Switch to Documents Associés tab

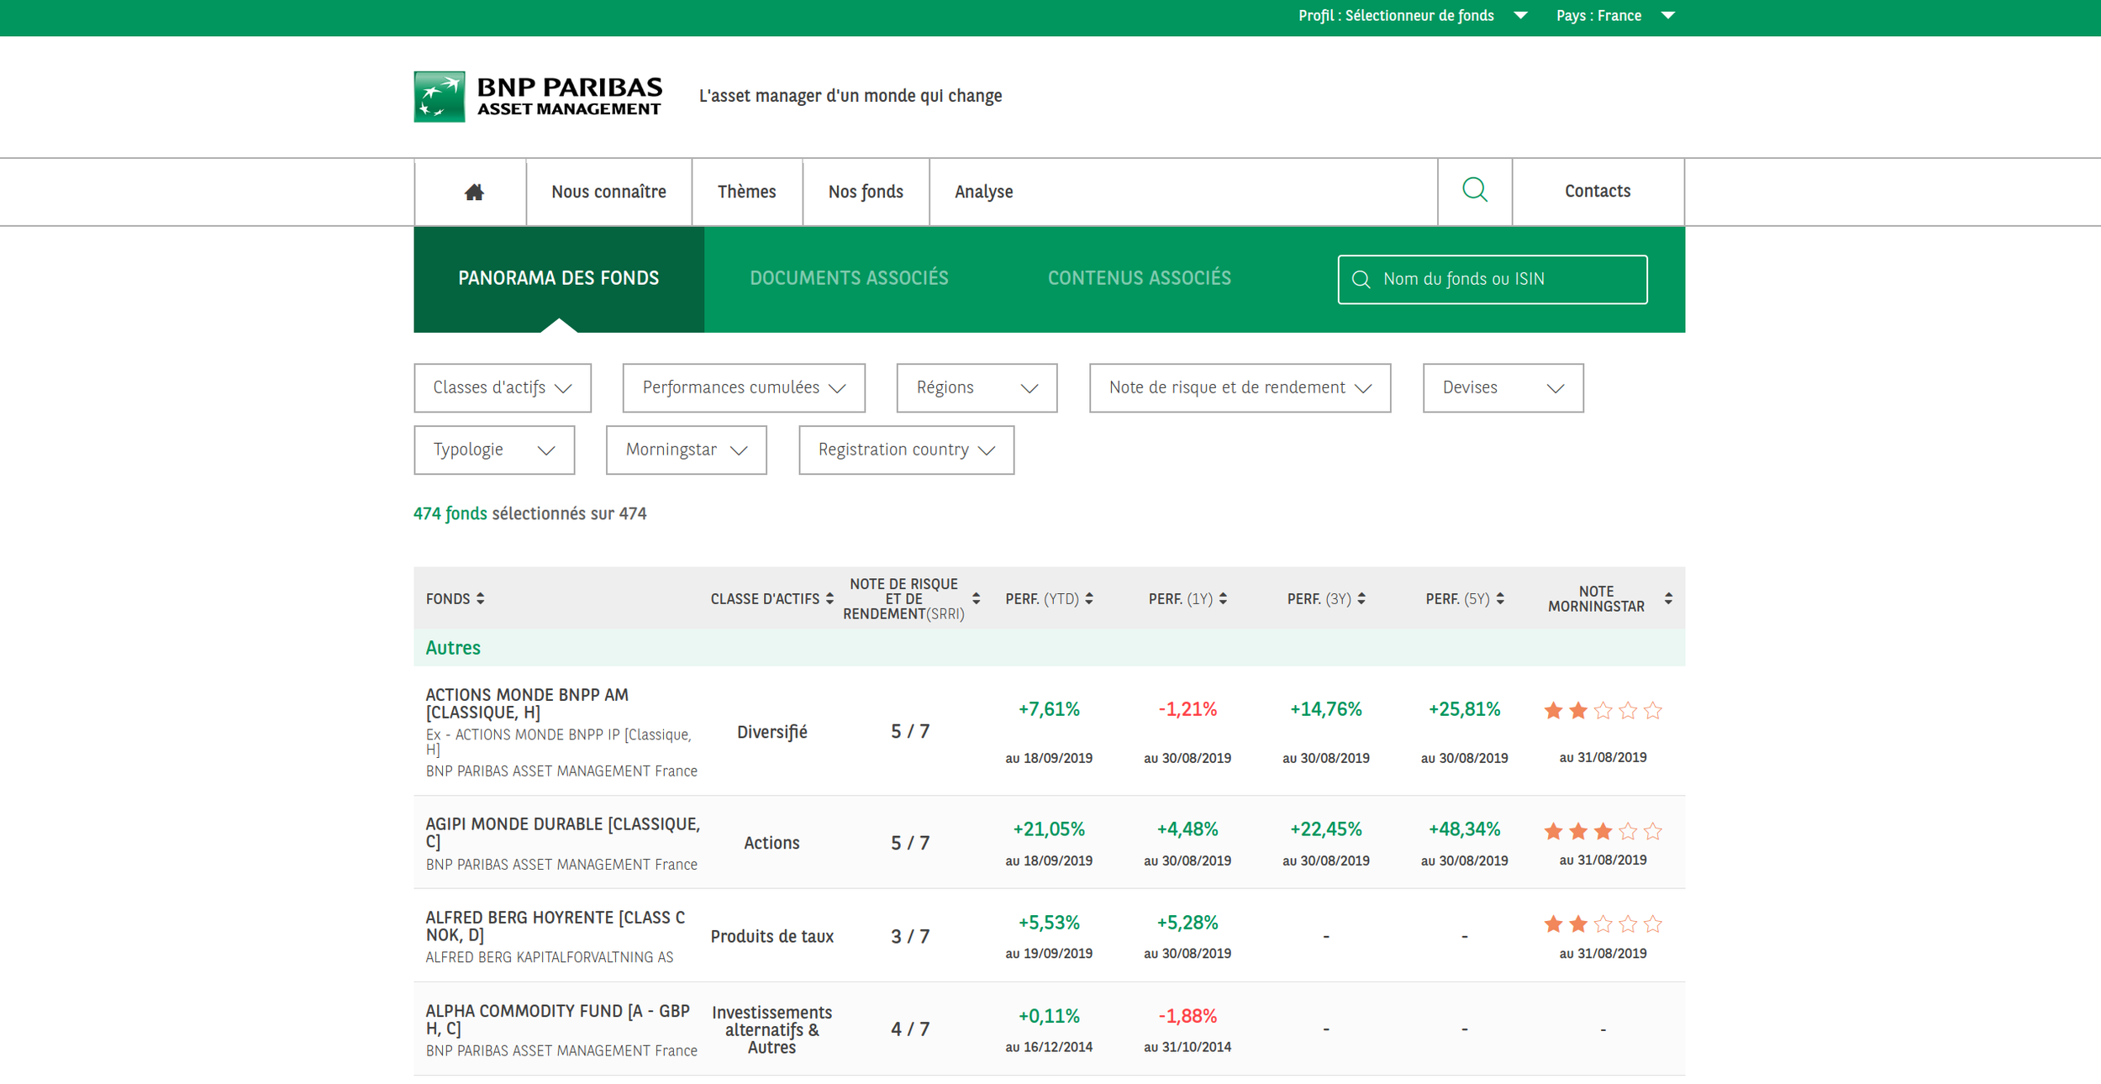[848, 278]
